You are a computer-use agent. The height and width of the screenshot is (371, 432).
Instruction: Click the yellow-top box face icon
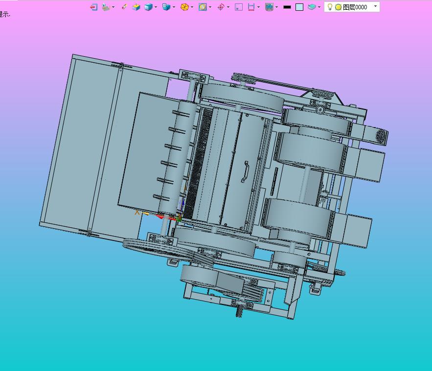click(x=136, y=7)
